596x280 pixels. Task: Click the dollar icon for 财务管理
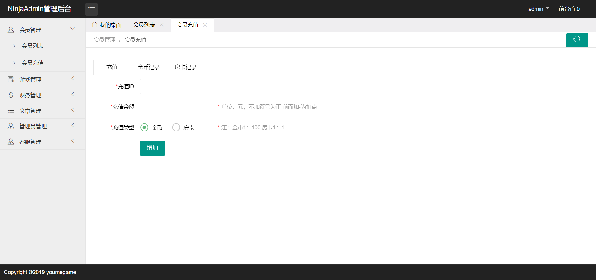11,95
